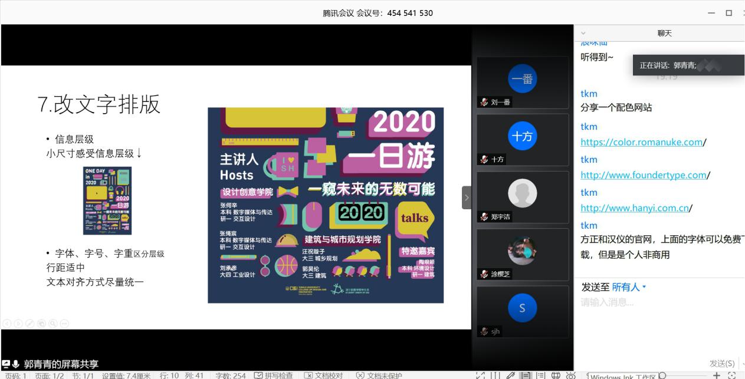Select the web layout globe icon
Viewport: 745px width, 379px height.
[x=556, y=375]
